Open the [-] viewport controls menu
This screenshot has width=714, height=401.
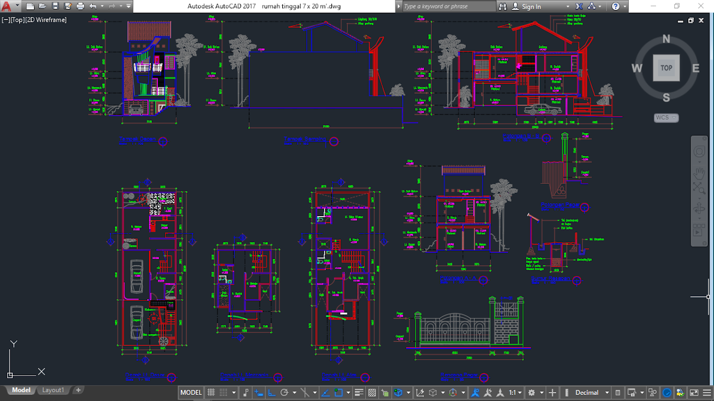pyautogui.click(x=6, y=20)
